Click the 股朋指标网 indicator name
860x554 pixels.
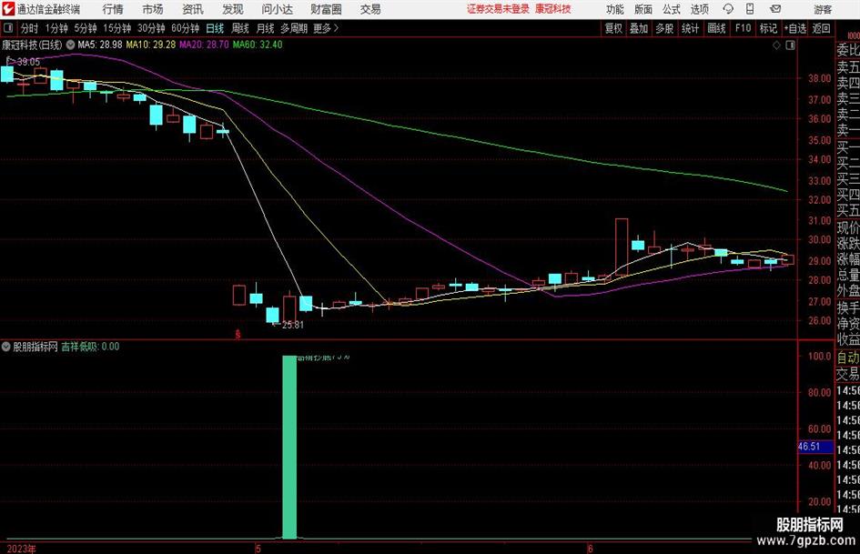click(x=35, y=347)
